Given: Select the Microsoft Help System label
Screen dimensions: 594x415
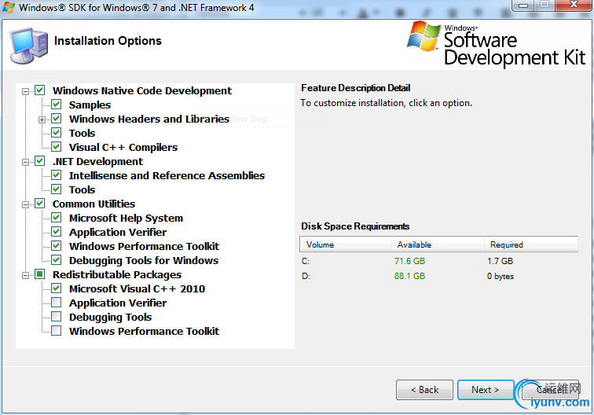Looking at the screenshot, I should coord(126,219).
